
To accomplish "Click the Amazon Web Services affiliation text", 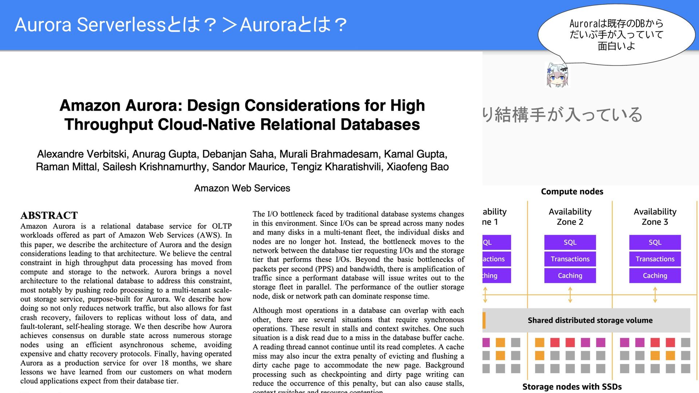I will 242,188.
